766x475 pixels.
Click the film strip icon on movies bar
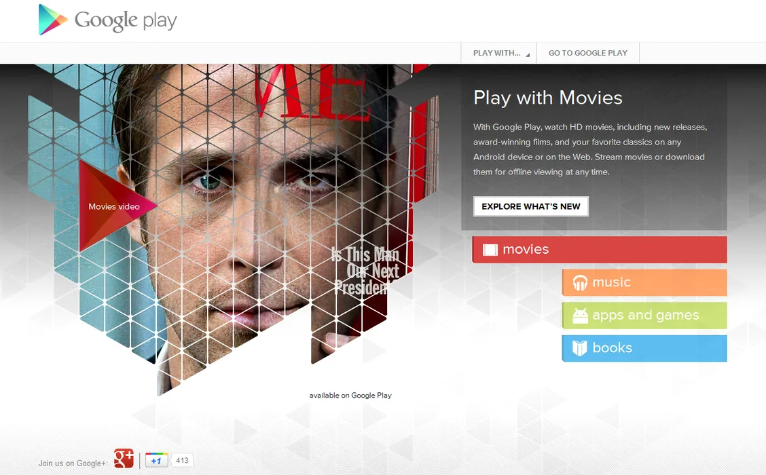[x=490, y=250]
